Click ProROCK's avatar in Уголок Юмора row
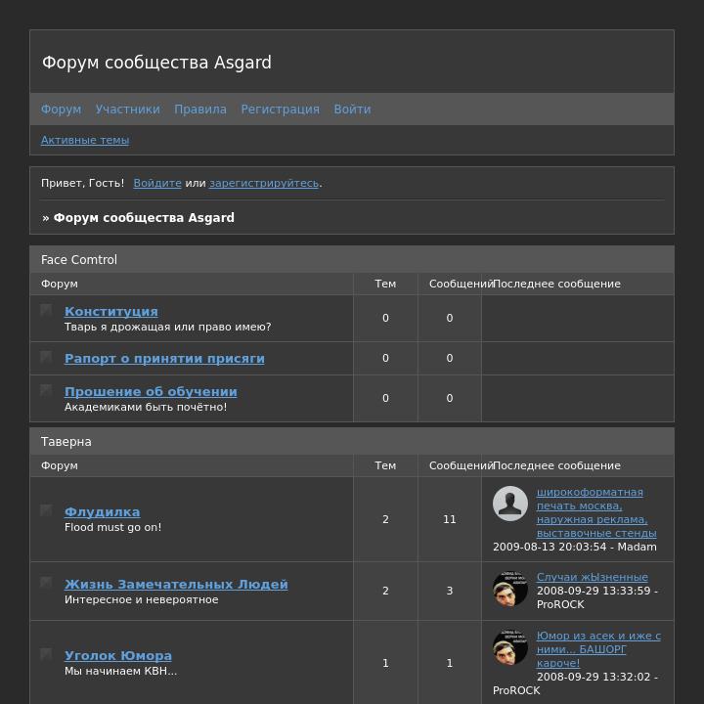Viewport: 704px width, 704px height. tap(510, 647)
